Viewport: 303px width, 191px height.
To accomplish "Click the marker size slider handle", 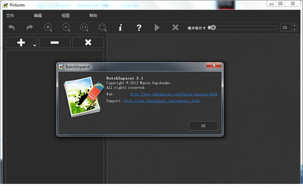I will (x=213, y=28).
